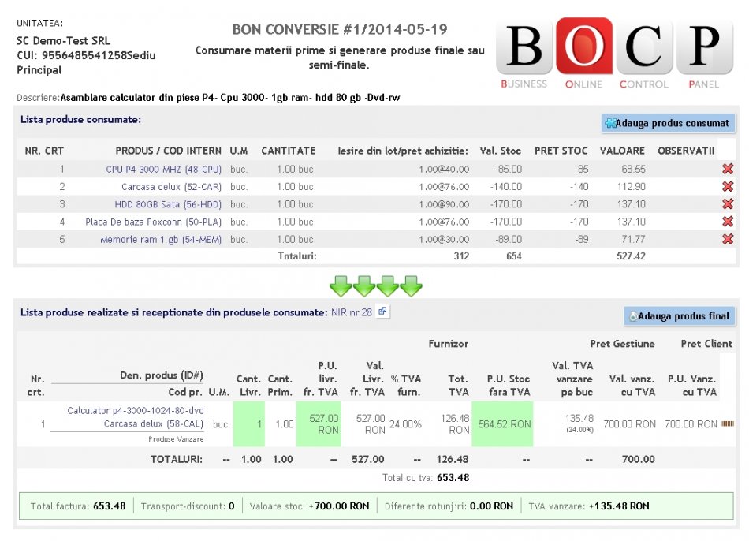Viewport: 749px width, 541px height.
Task: Click the green down arrows graphic
Action: [x=377, y=285]
